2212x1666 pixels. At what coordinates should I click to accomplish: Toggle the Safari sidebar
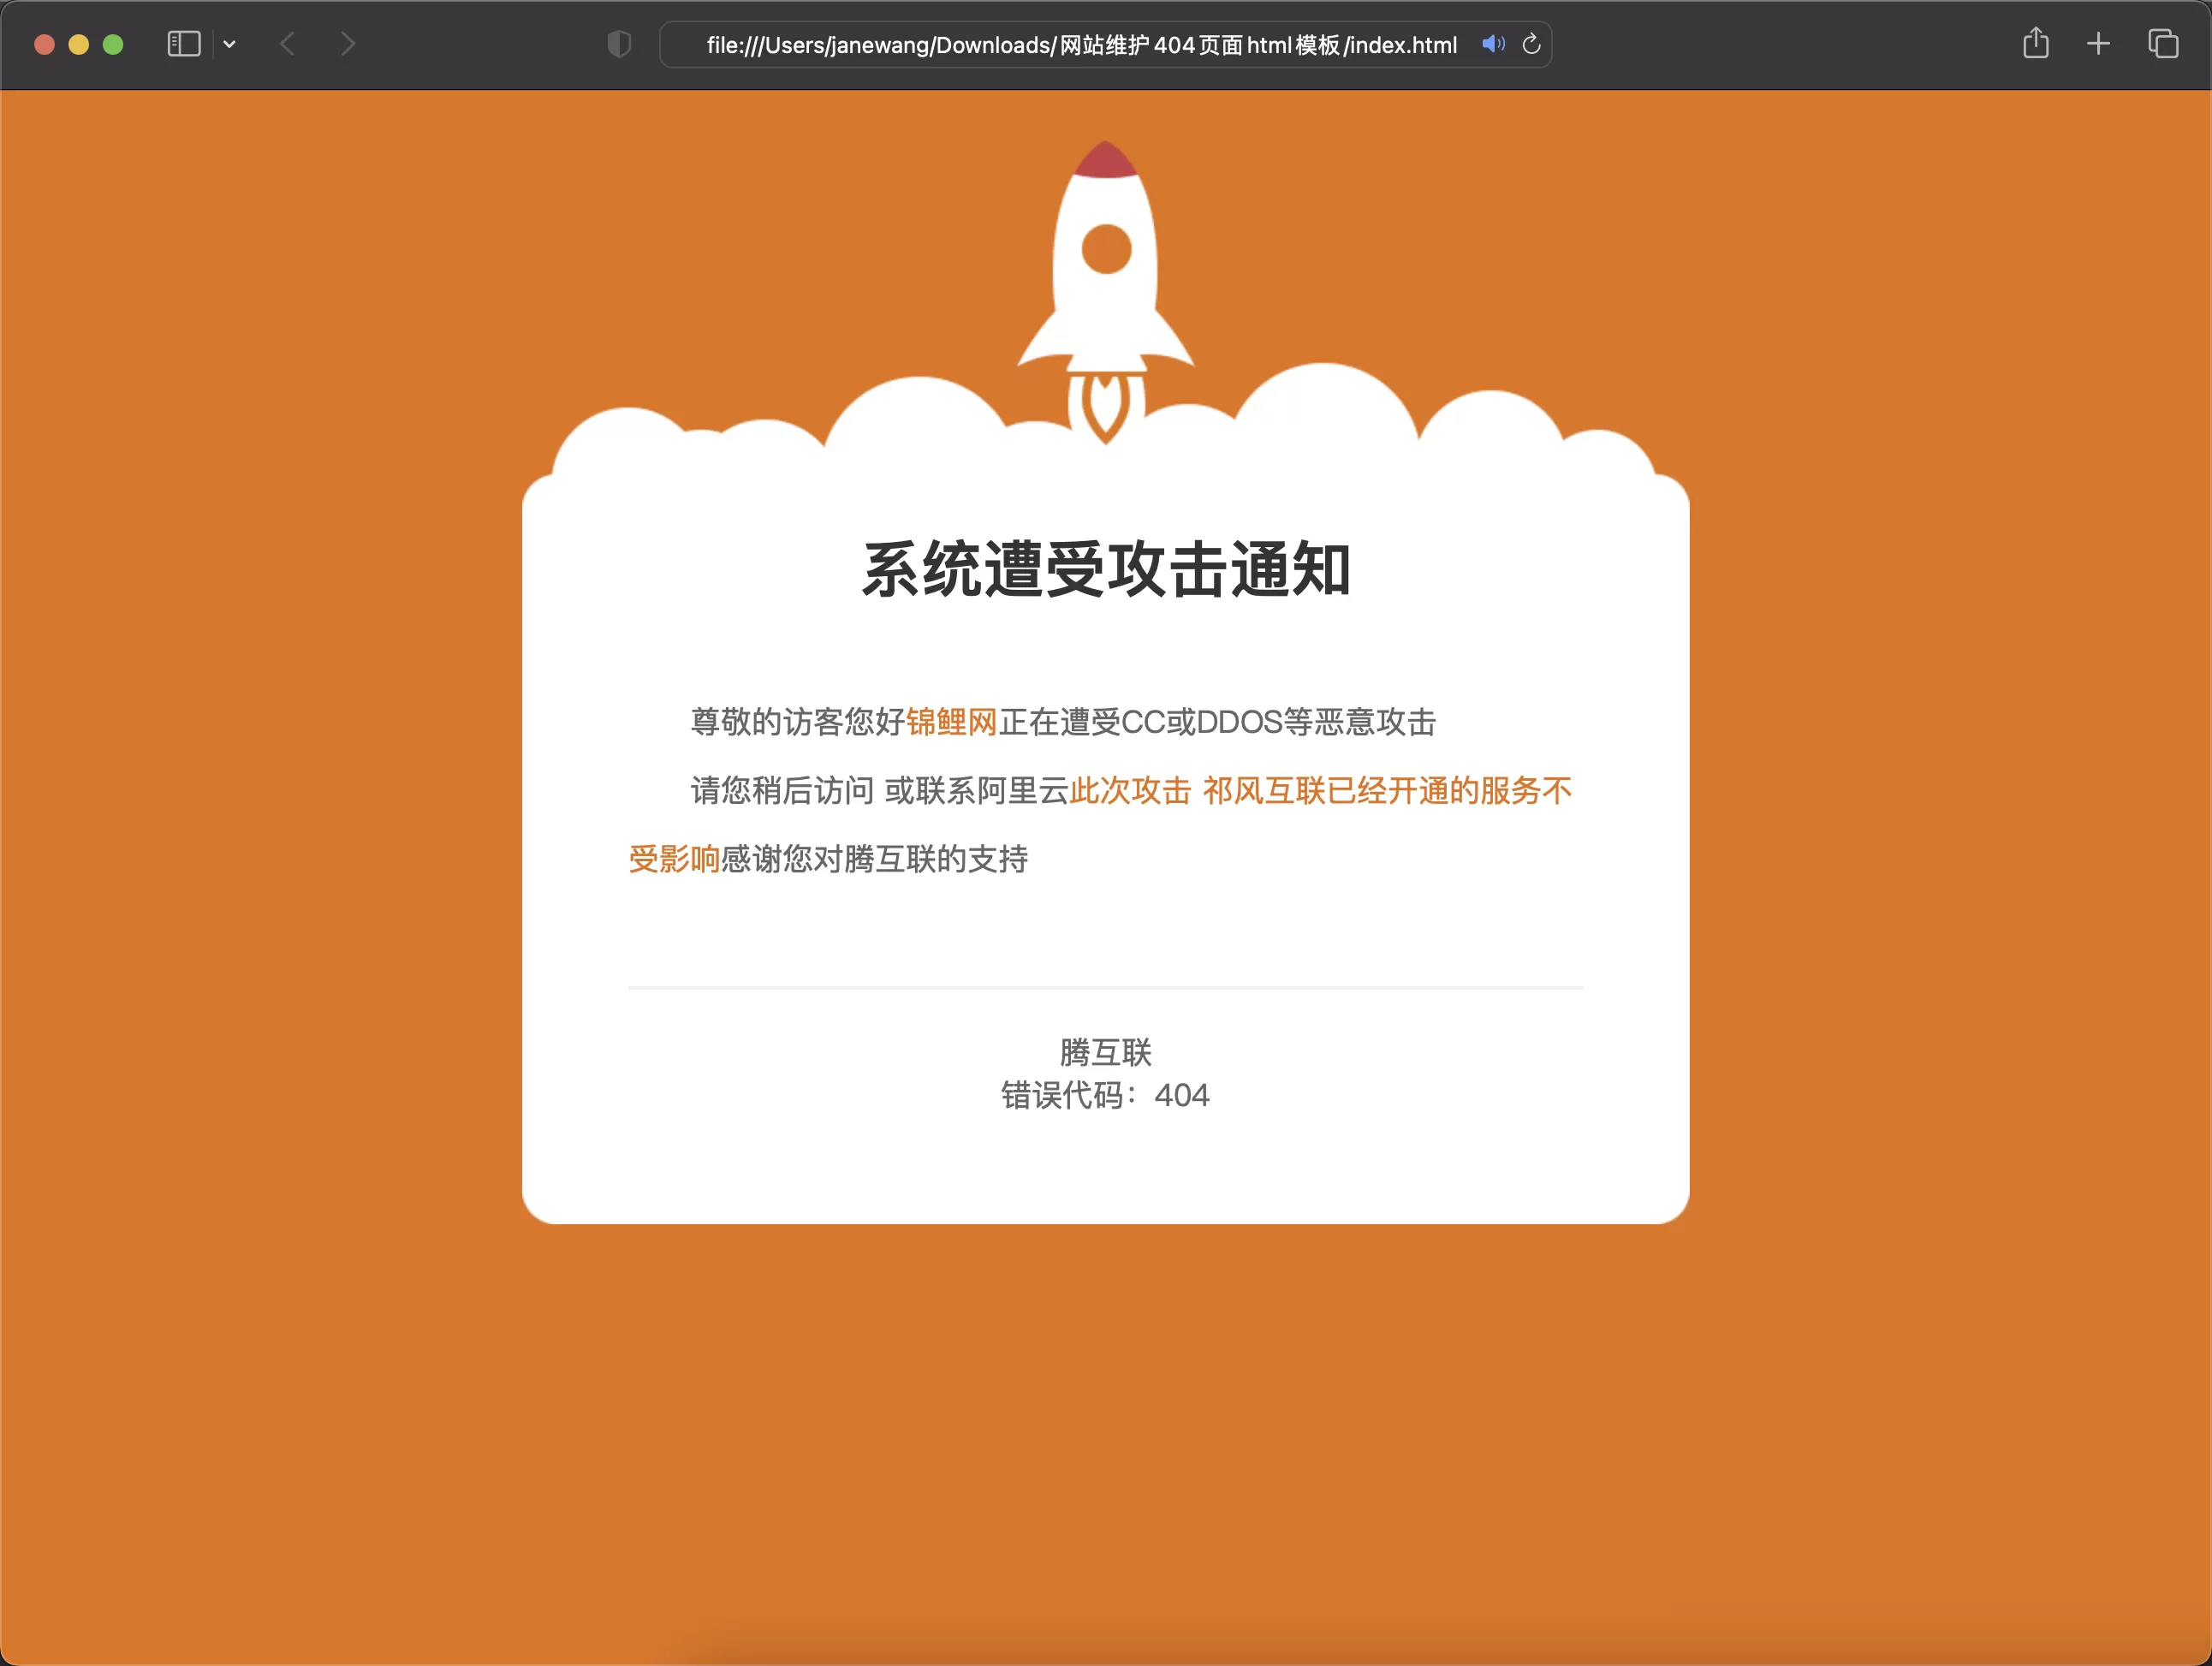(x=184, y=44)
